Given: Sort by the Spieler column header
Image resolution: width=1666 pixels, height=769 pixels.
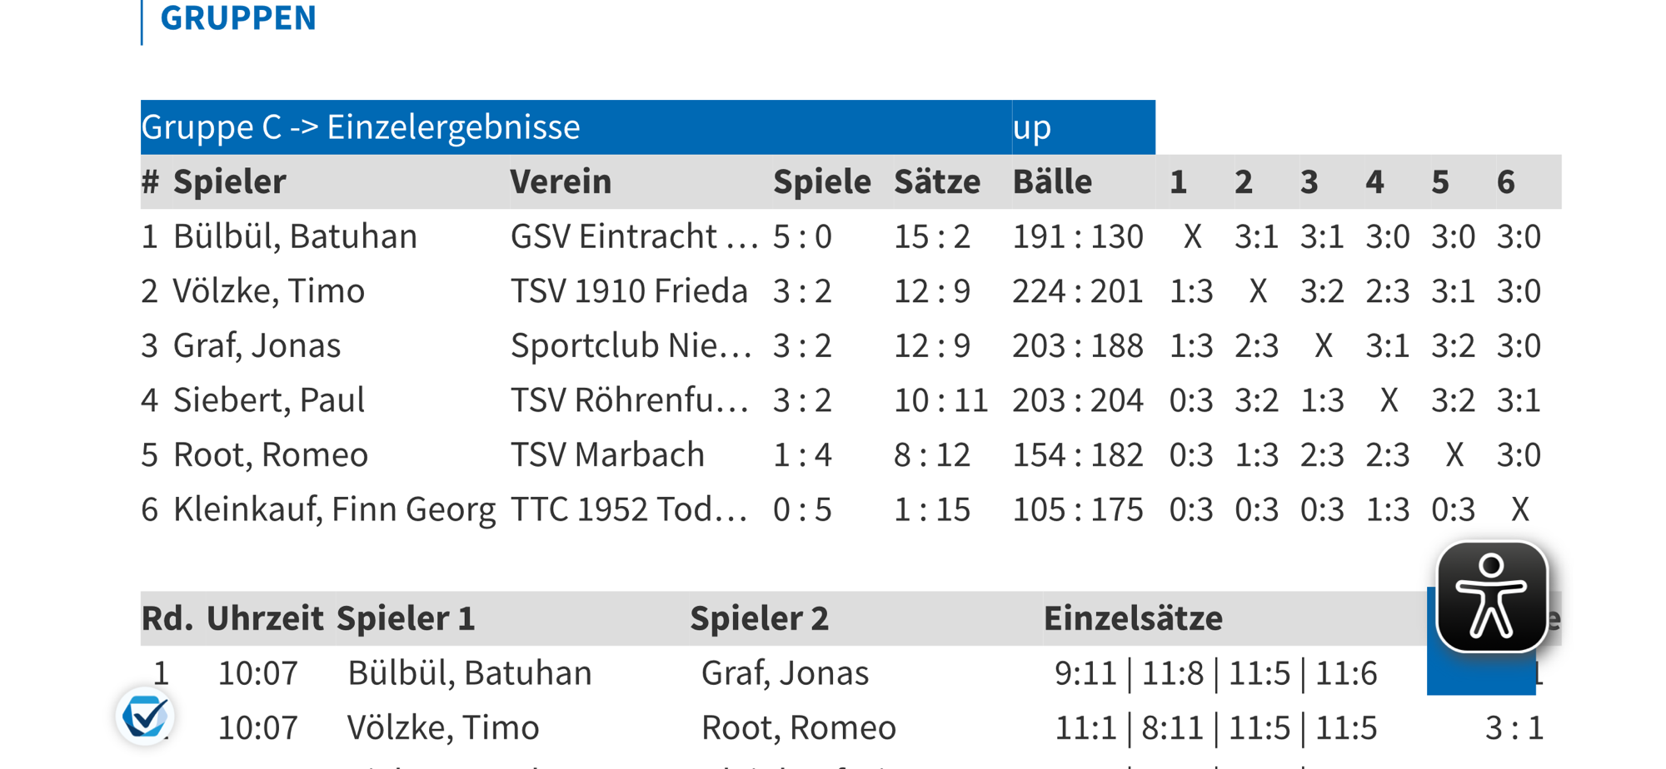Looking at the screenshot, I should coord(229,181).
